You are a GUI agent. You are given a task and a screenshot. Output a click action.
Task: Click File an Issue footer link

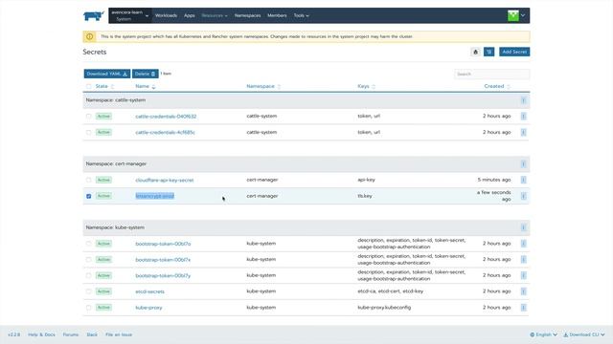(x=119, y=334)
